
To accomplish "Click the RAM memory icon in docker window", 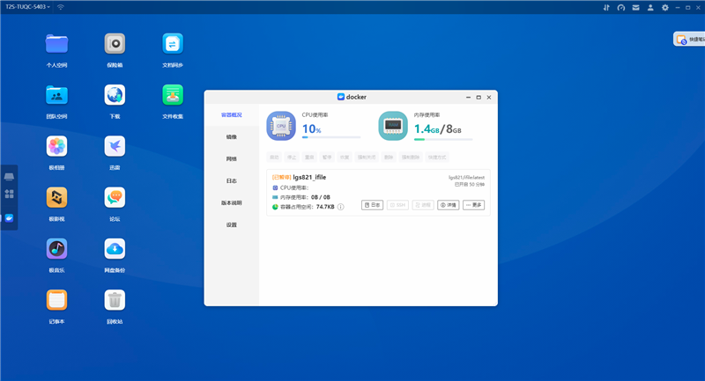I will tap(393, 126).
